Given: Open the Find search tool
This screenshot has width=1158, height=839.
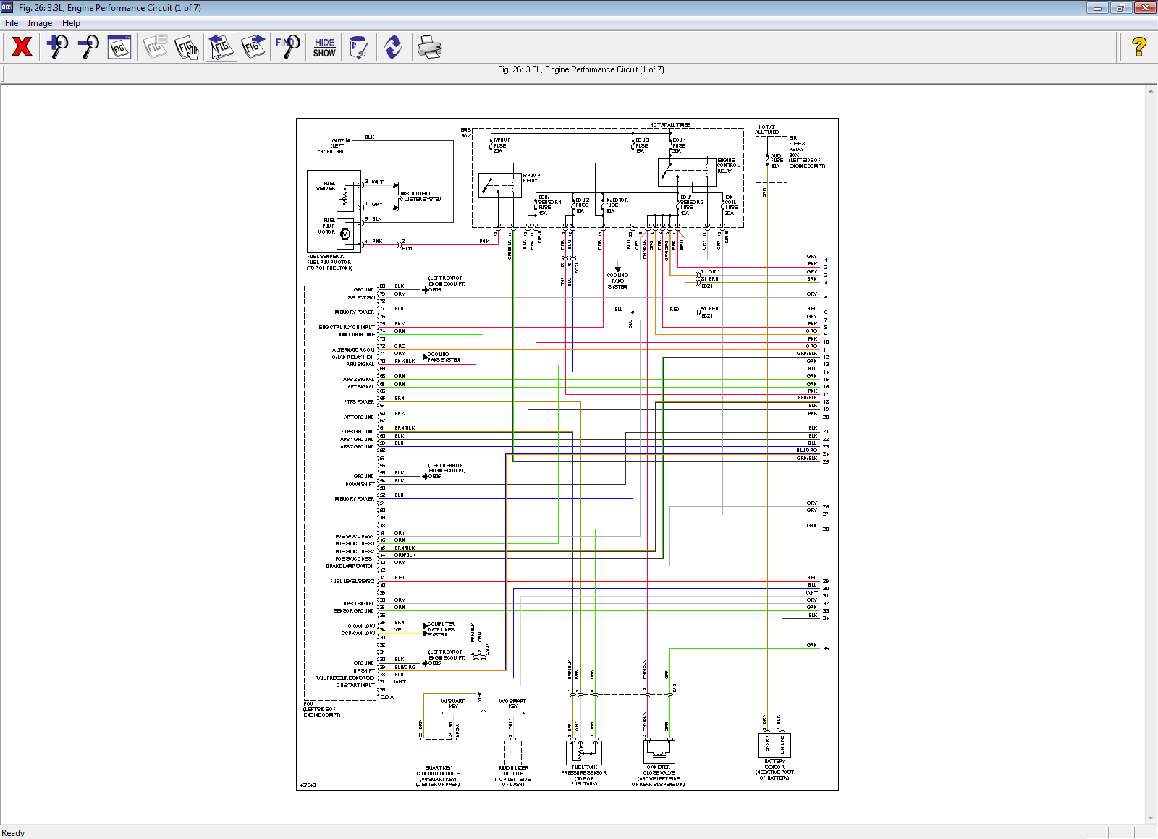Looking at the screenshot, I should coord(287,47).
